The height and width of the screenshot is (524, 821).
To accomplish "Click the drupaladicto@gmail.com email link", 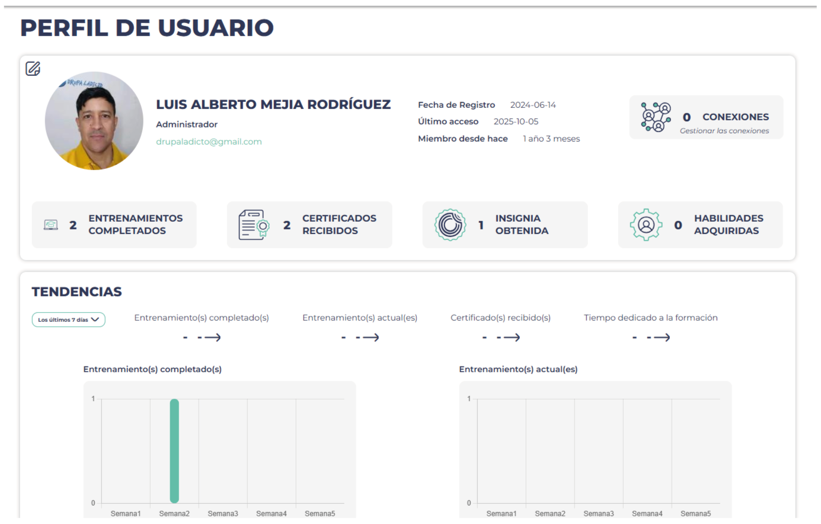I will (x=209, y=142).
